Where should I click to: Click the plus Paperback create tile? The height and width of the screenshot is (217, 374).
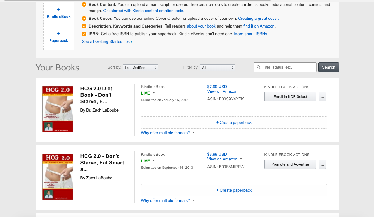tap(59, 37)
